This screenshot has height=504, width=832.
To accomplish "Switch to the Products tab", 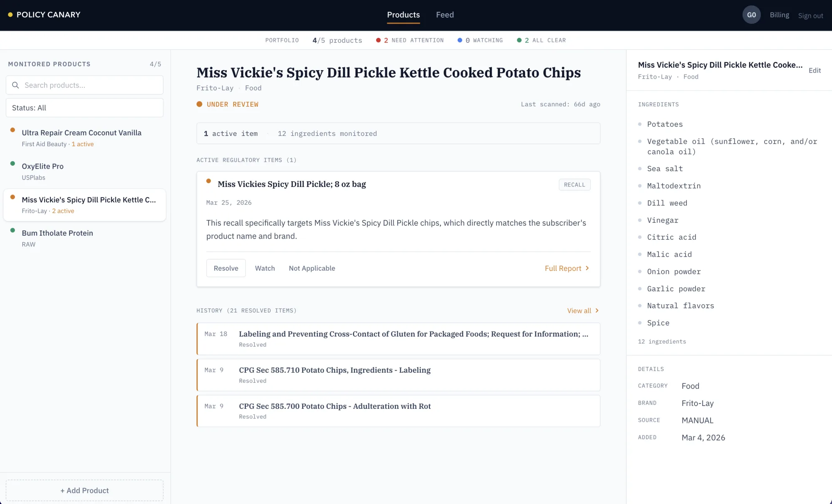I will (403, 15).
